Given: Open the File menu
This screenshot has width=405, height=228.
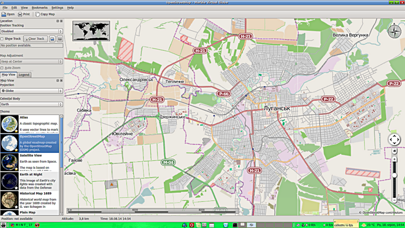Looking at the screenshot, I should coord(5,8).
